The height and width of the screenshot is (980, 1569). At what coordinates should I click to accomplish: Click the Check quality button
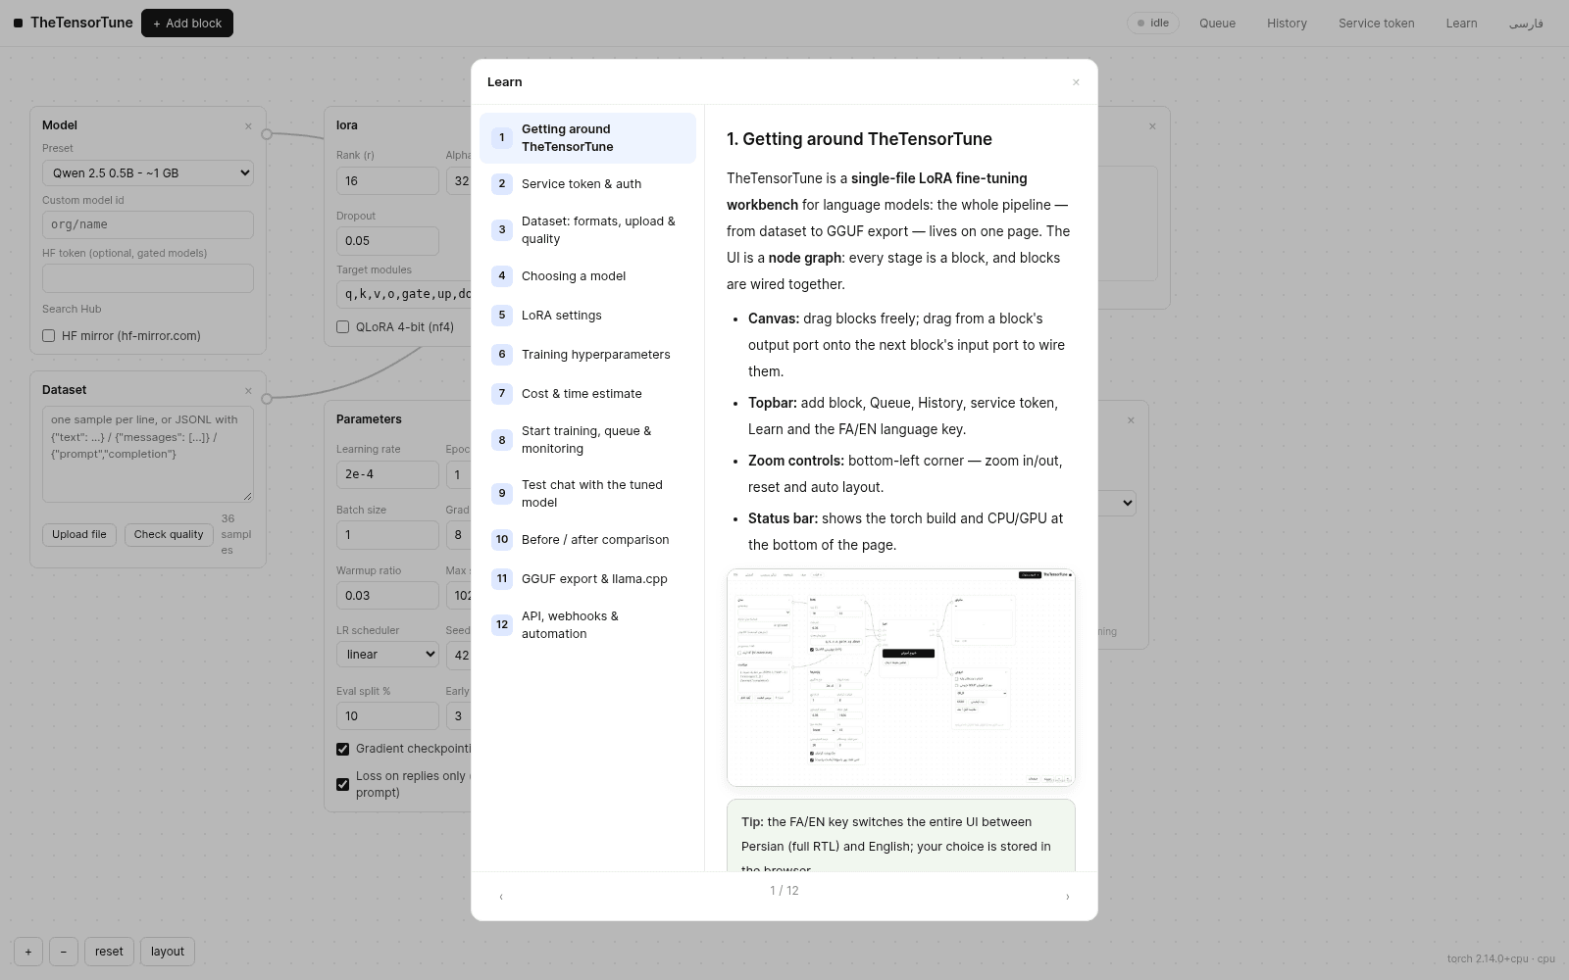169,535
